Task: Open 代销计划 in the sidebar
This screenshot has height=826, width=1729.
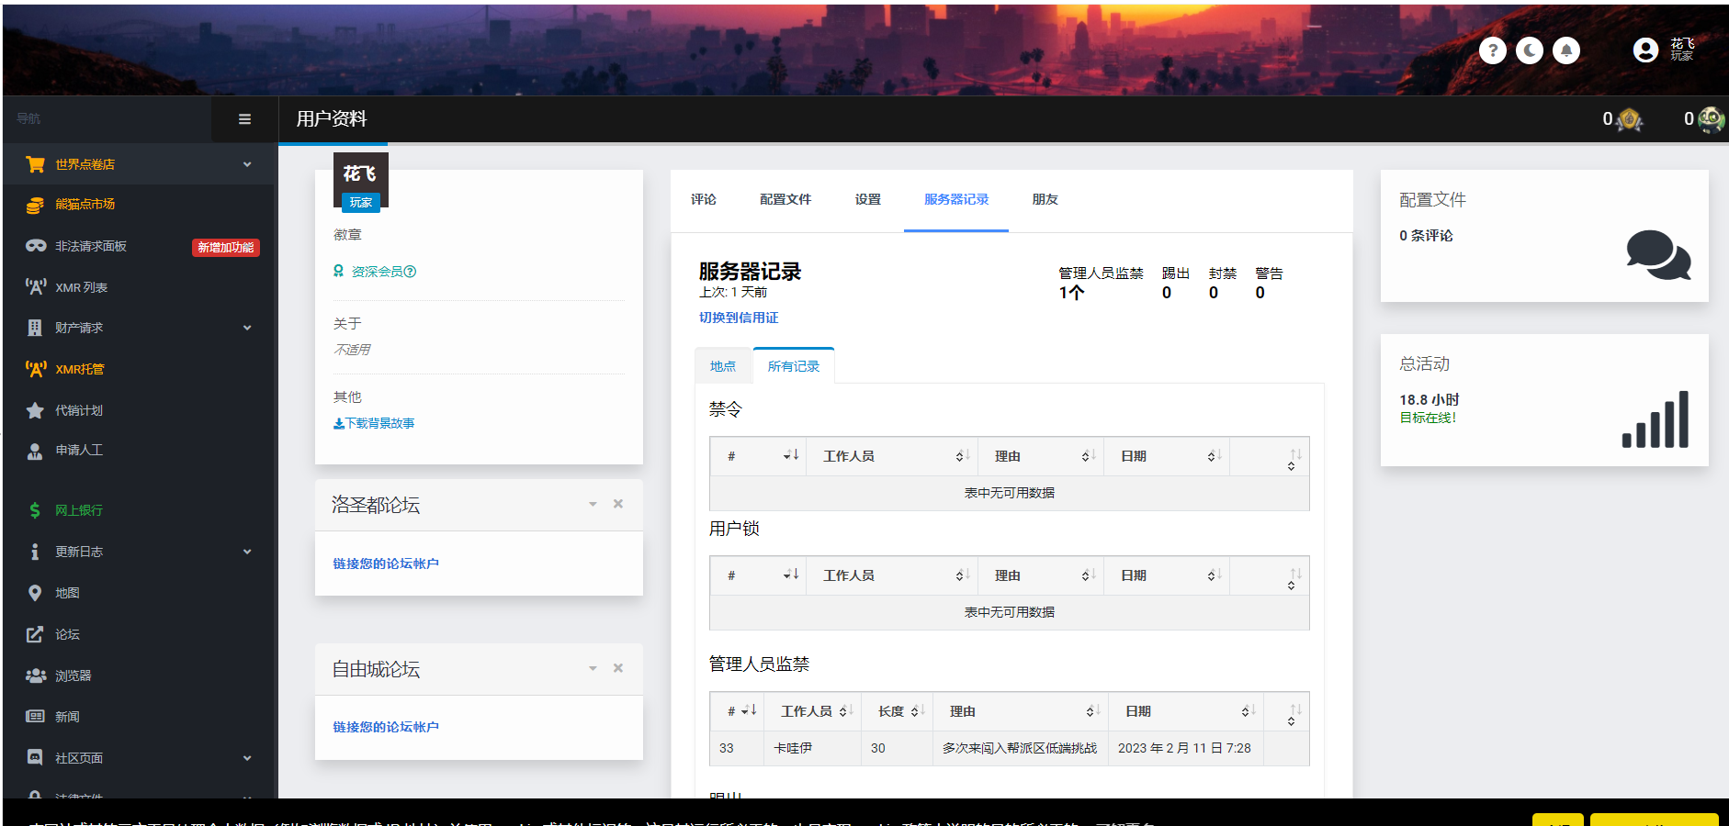Action: coord(78,410)
